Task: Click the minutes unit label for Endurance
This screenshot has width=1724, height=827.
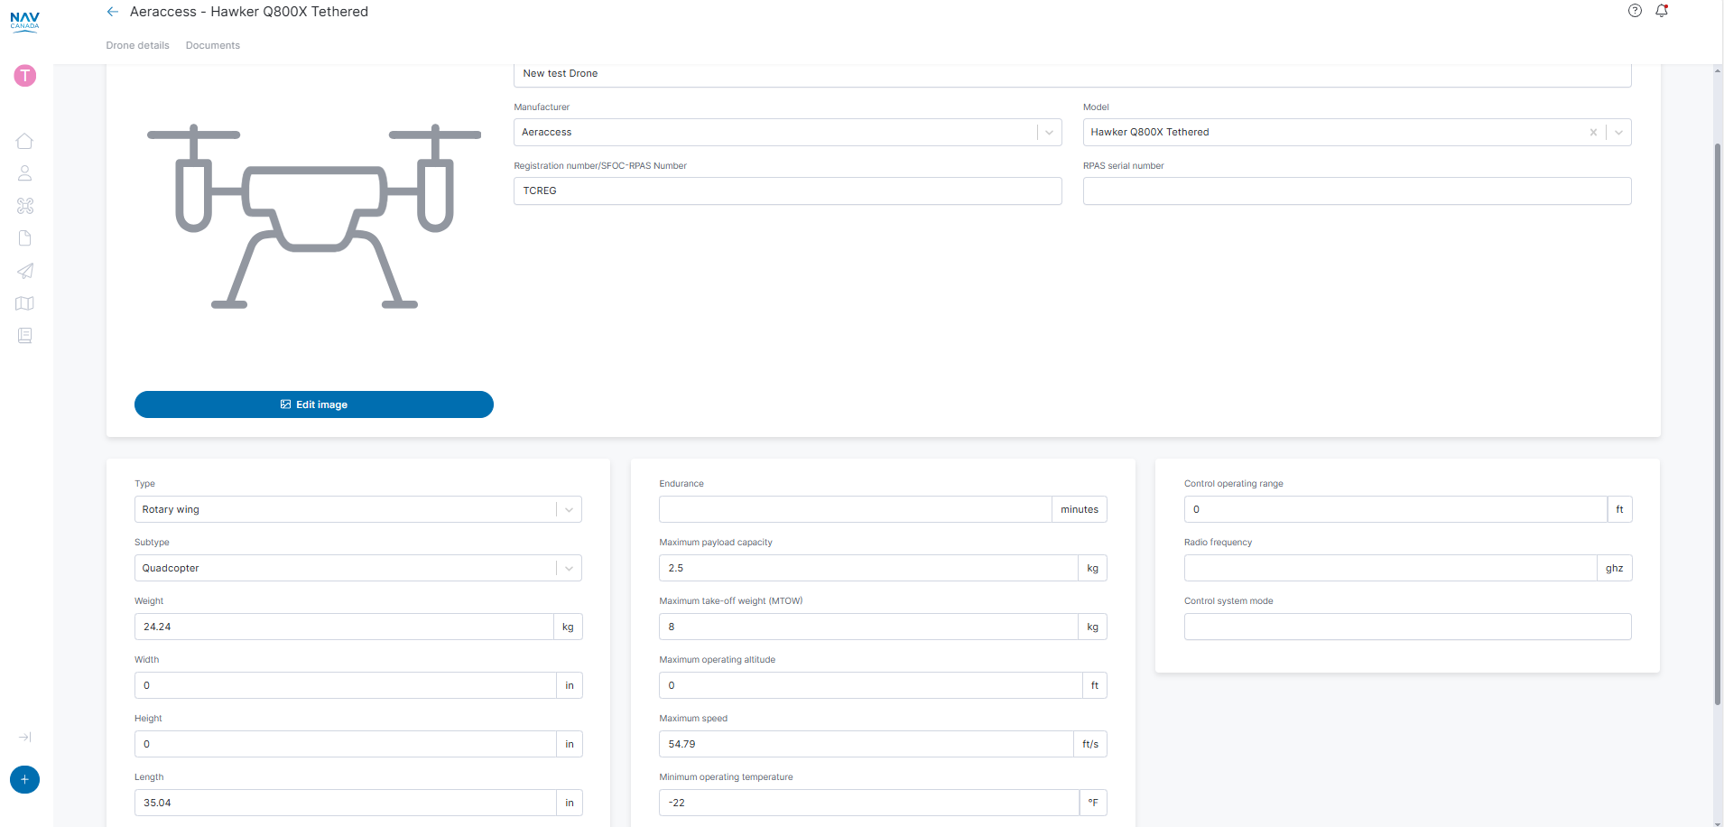Action: tap(1080, 509)
